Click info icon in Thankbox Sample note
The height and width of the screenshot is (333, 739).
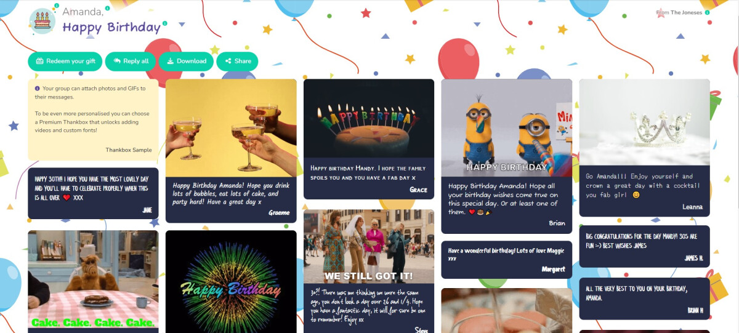[38, 88]
